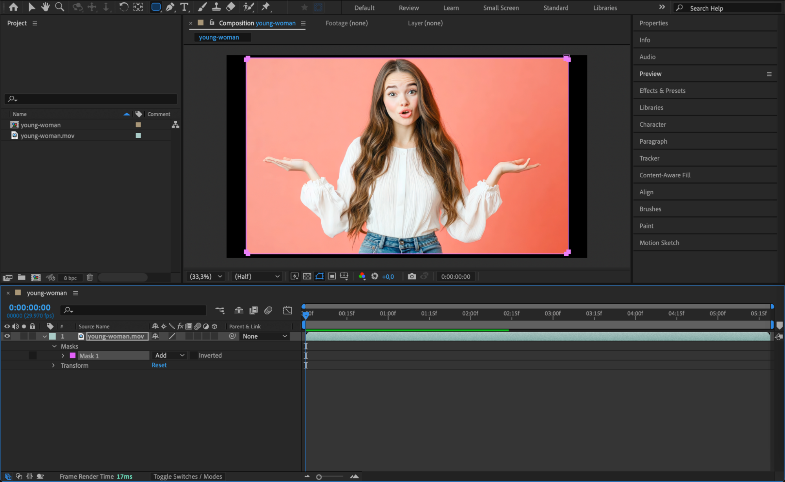Click the pink Mask 1 color swatch
Viewport: 785px width, 482px height.
coord(73,355)
